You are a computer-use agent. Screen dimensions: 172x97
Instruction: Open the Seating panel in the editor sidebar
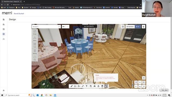(35, 51)
